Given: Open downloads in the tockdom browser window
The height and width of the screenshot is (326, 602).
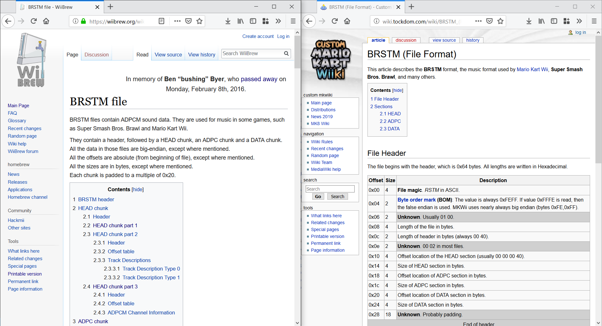Looking at the screenshot, I should 529,21.
